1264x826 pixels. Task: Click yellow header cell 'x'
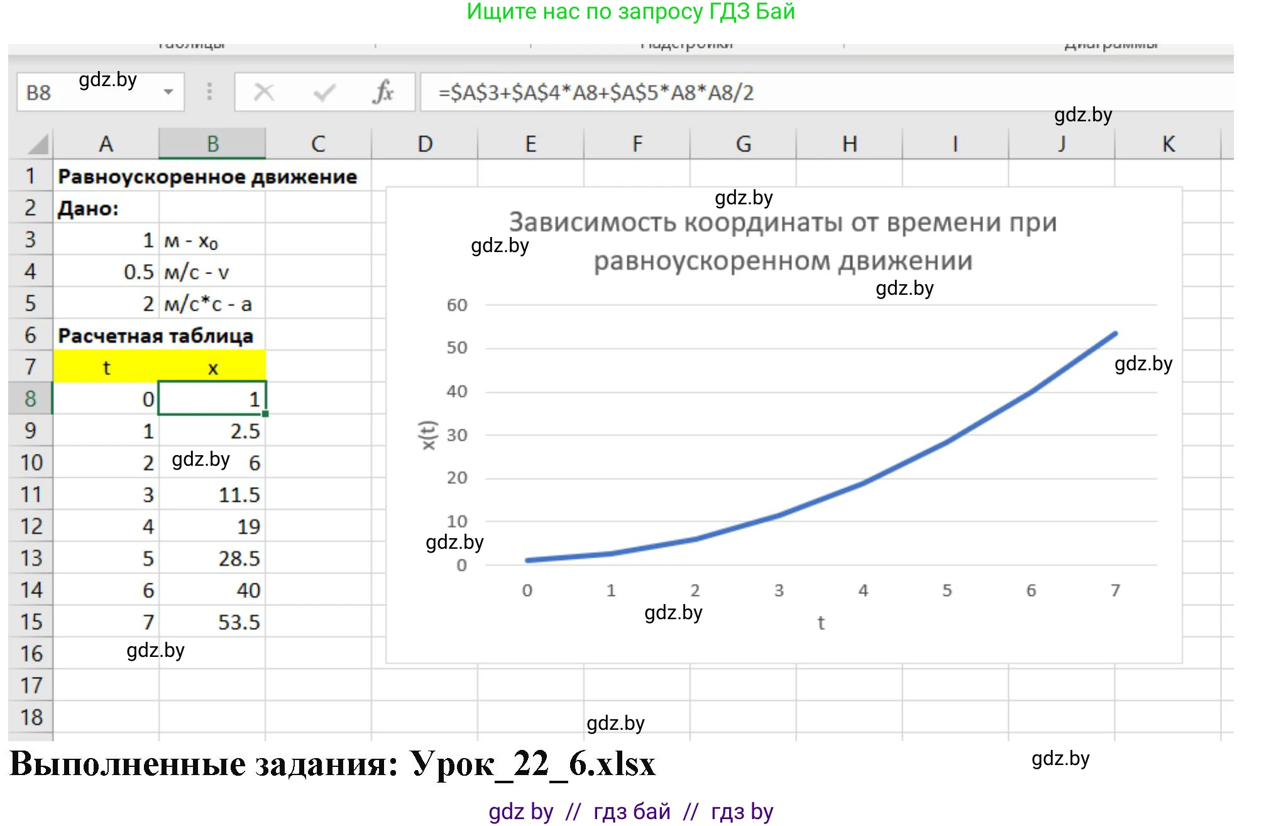(212, 367)
